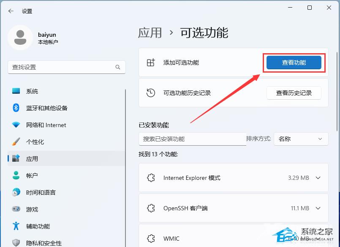This screenshot has height=247, width=340.
Task: Go to 网络和 Internet settings
Action: tap(66, 125)
